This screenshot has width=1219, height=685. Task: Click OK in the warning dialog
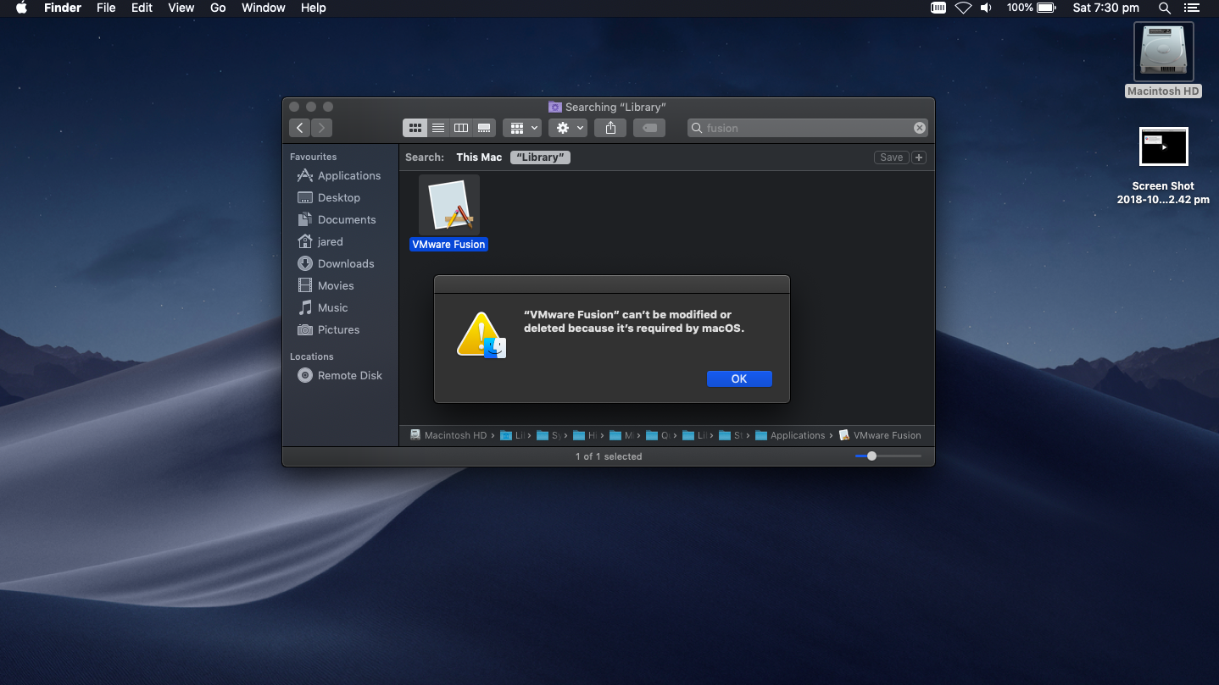739,378
